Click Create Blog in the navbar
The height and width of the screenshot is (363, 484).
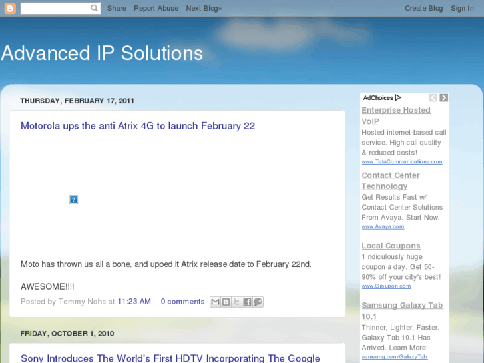[424, 9]
